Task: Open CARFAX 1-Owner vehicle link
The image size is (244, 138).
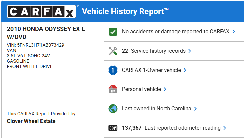Action: click(x=151, y=70)
